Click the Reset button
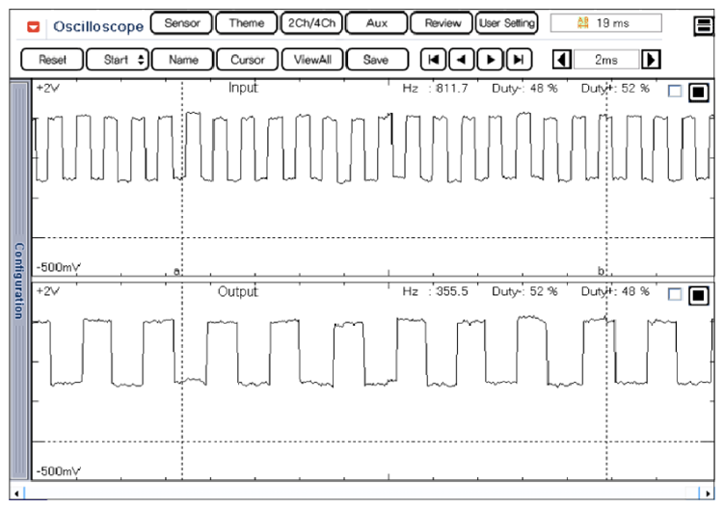This screenshot has height=509, width=724. pos(52,60)
